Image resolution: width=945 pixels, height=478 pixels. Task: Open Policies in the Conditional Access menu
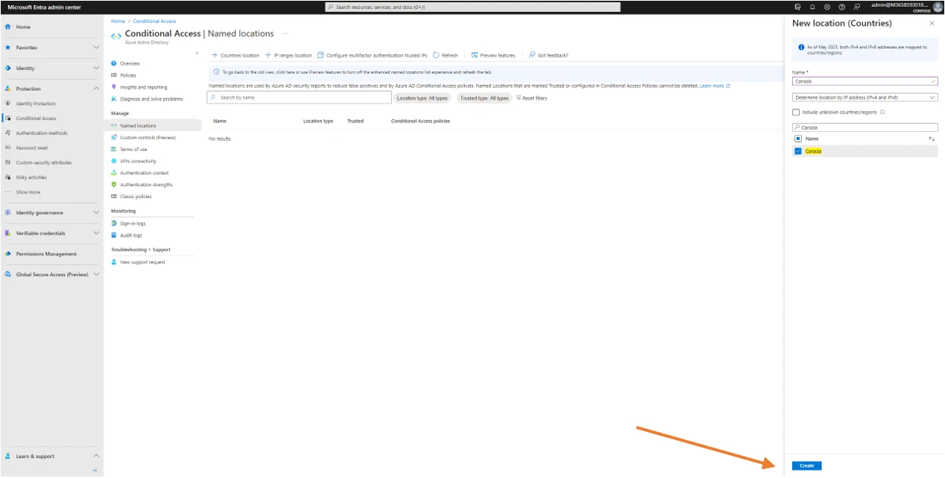128,75
